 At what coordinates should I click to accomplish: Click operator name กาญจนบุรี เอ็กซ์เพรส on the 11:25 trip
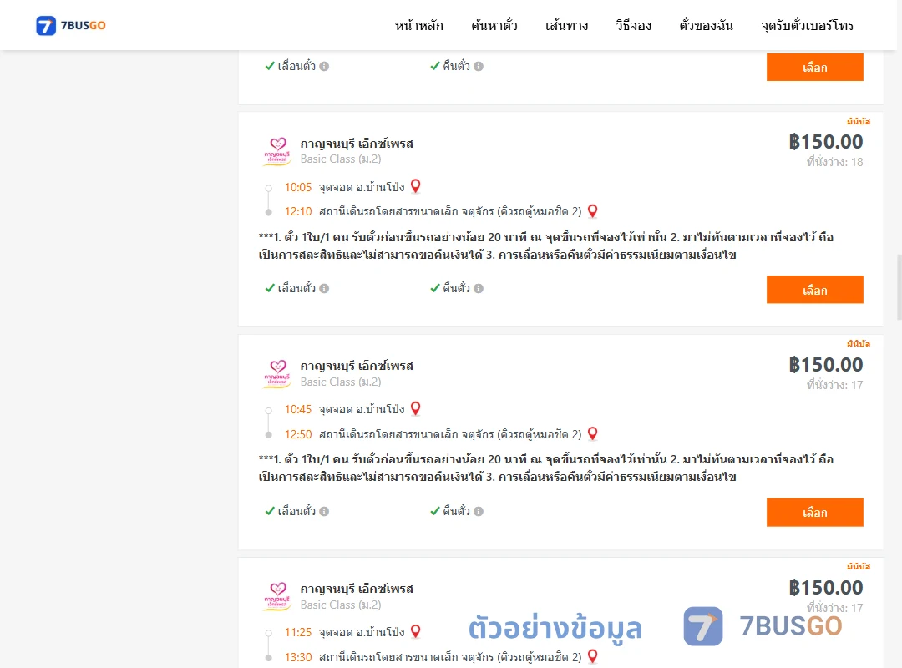[357, 589]
